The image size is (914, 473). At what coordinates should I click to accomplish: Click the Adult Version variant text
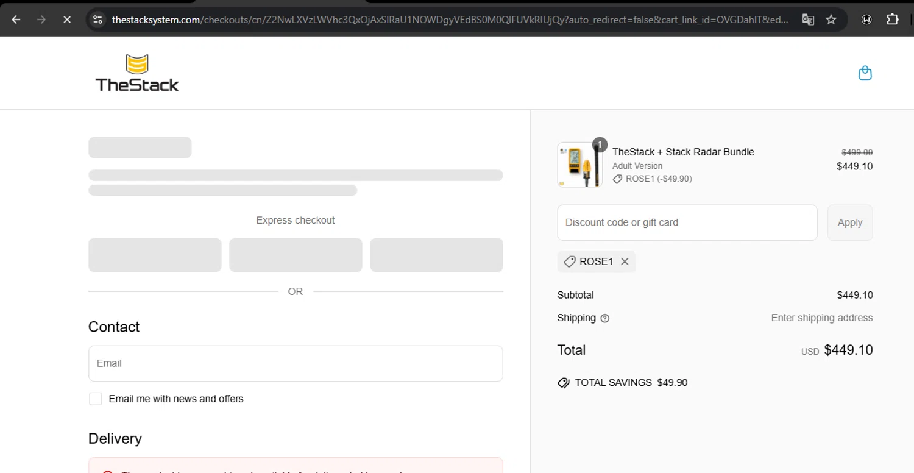click(x=637, y=166)
